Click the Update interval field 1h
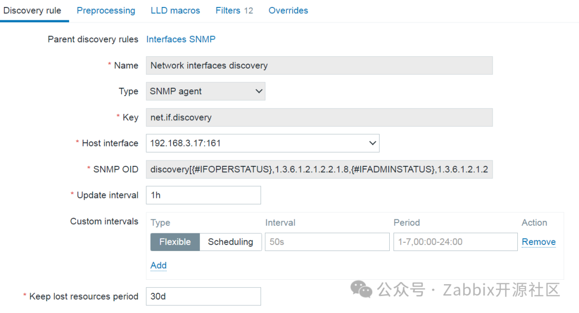 [204, 195]
